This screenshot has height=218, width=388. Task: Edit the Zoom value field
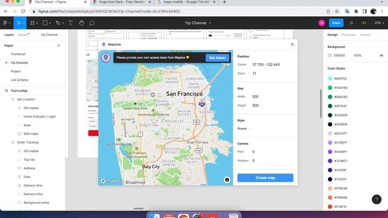click(x=254, y=73)
